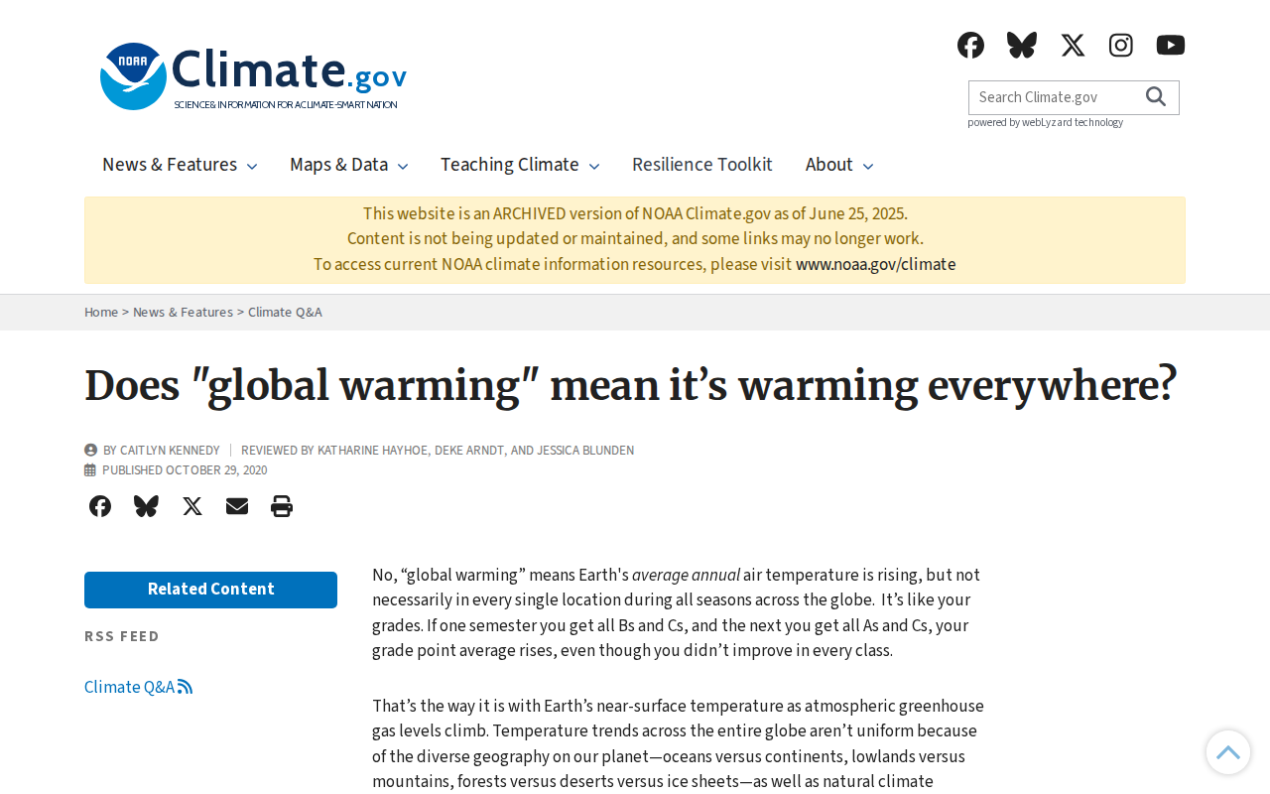Expand the News & Features dropdown menu

click(x=180, y=165)
